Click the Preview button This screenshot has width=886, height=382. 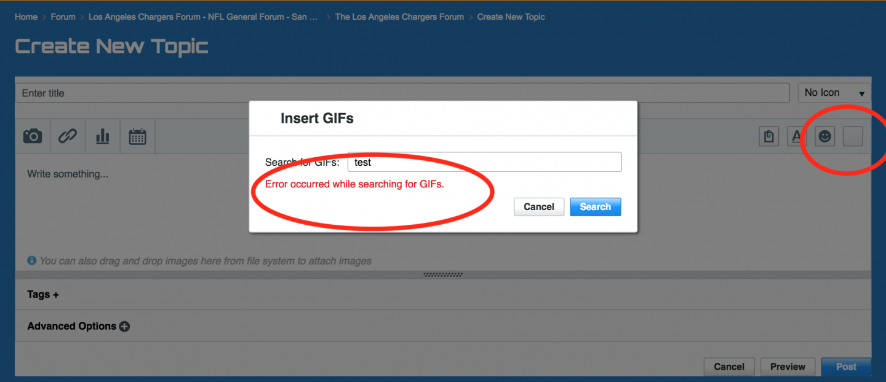(x=788, y=367)
